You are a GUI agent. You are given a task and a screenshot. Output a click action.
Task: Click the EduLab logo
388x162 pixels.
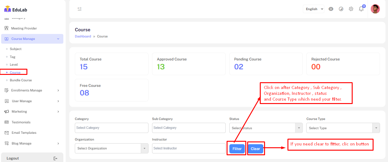(x=16, y=10)
